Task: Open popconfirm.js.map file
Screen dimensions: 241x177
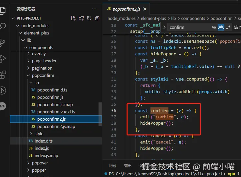Action: pos(56,105)
